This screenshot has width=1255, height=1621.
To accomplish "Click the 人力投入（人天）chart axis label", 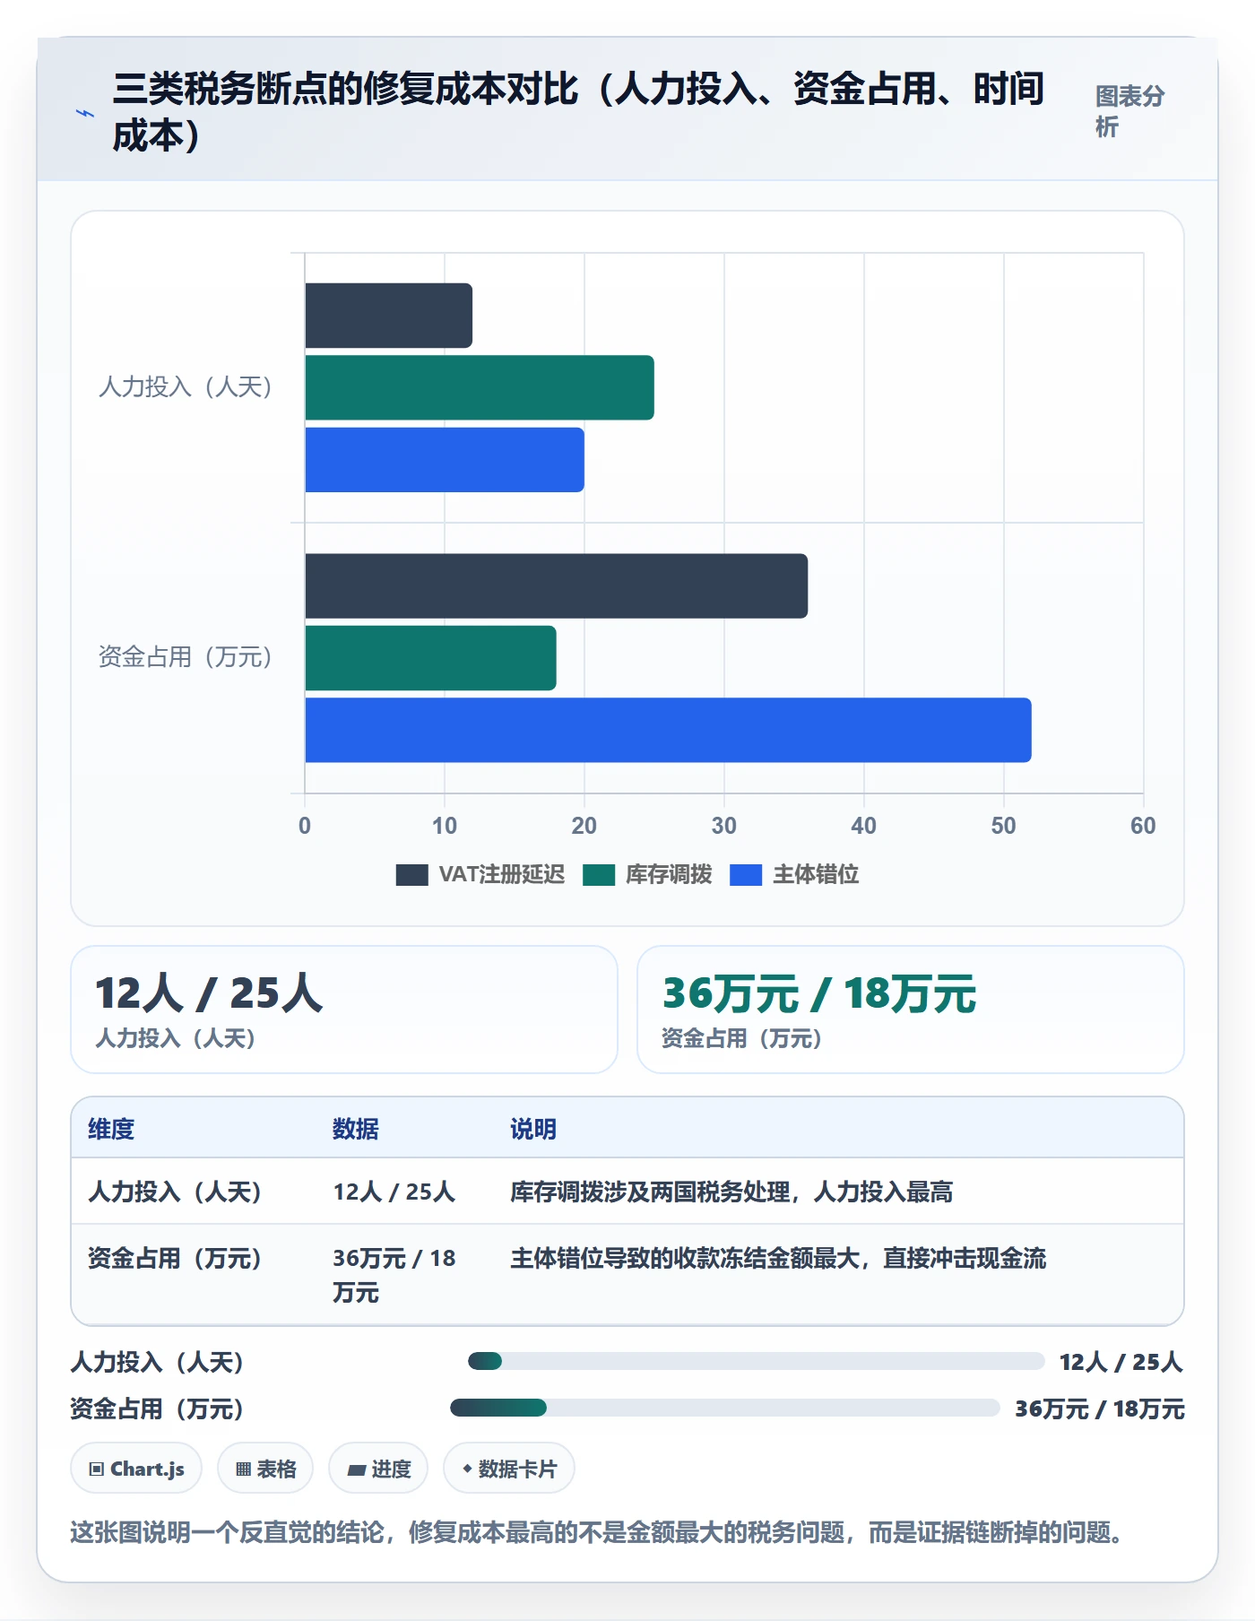I will point(186,386).
